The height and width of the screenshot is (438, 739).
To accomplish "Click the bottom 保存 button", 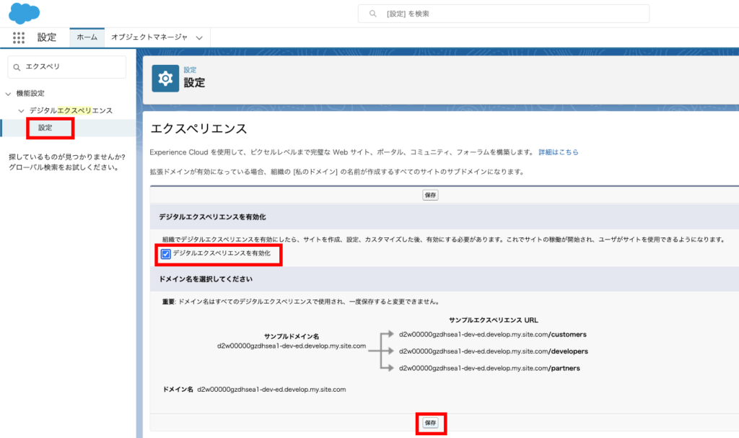I will 430,423.
